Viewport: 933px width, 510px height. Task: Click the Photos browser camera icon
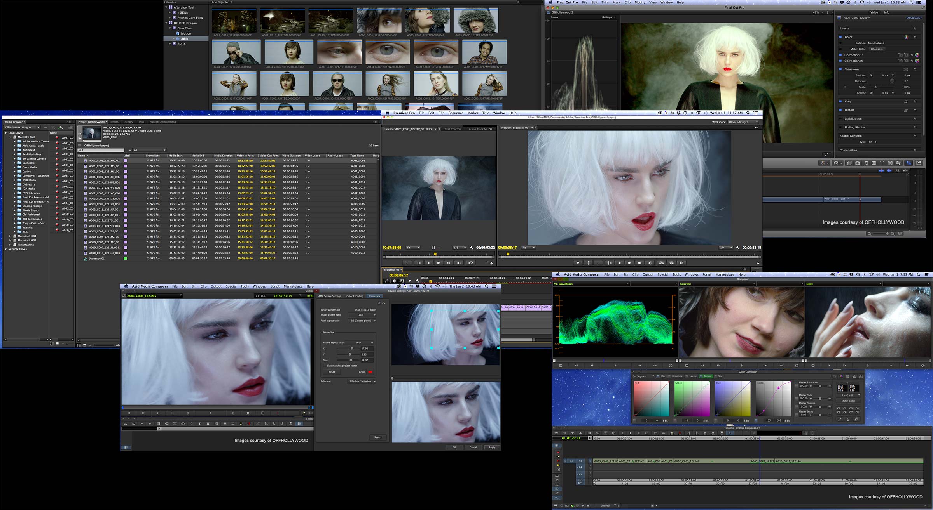(857, 163)
